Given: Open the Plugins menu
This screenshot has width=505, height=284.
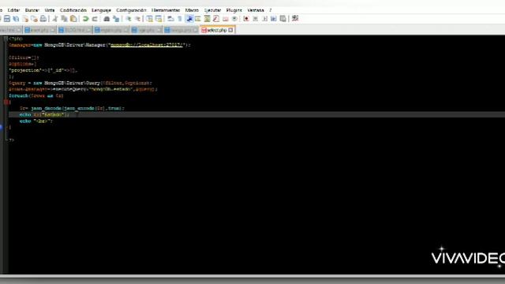Looking at the screenshot, I should (x=234, y=10).
